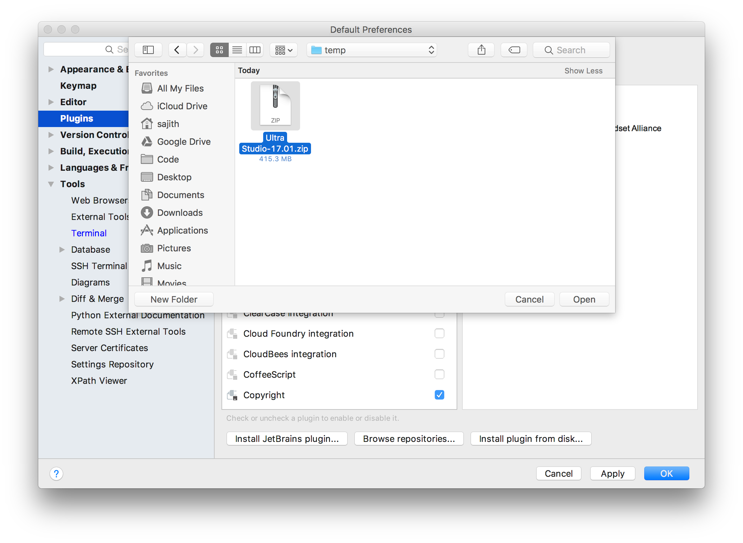Open Terminal settings under Tools
The height and width of the screenshot is (543, 743).
click(x=89, y=233)
